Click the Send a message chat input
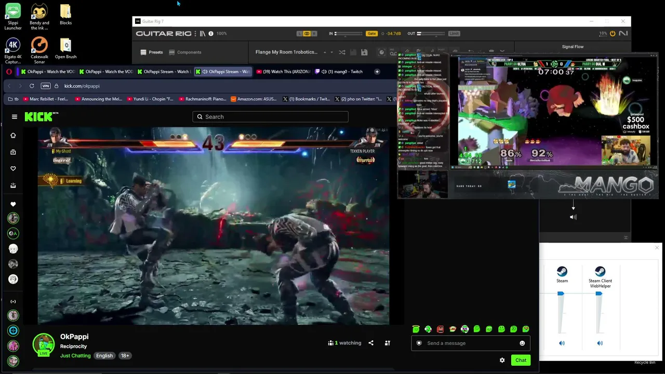 (x=471, y=343)
